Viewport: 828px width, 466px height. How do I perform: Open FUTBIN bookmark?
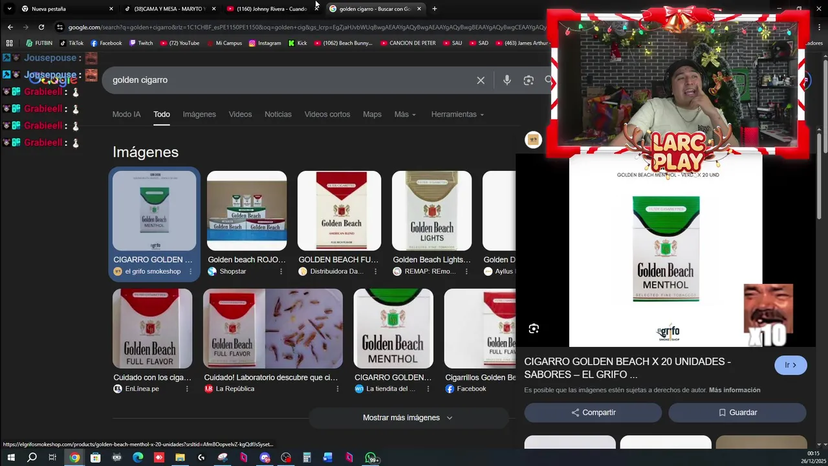pos(39,43)
